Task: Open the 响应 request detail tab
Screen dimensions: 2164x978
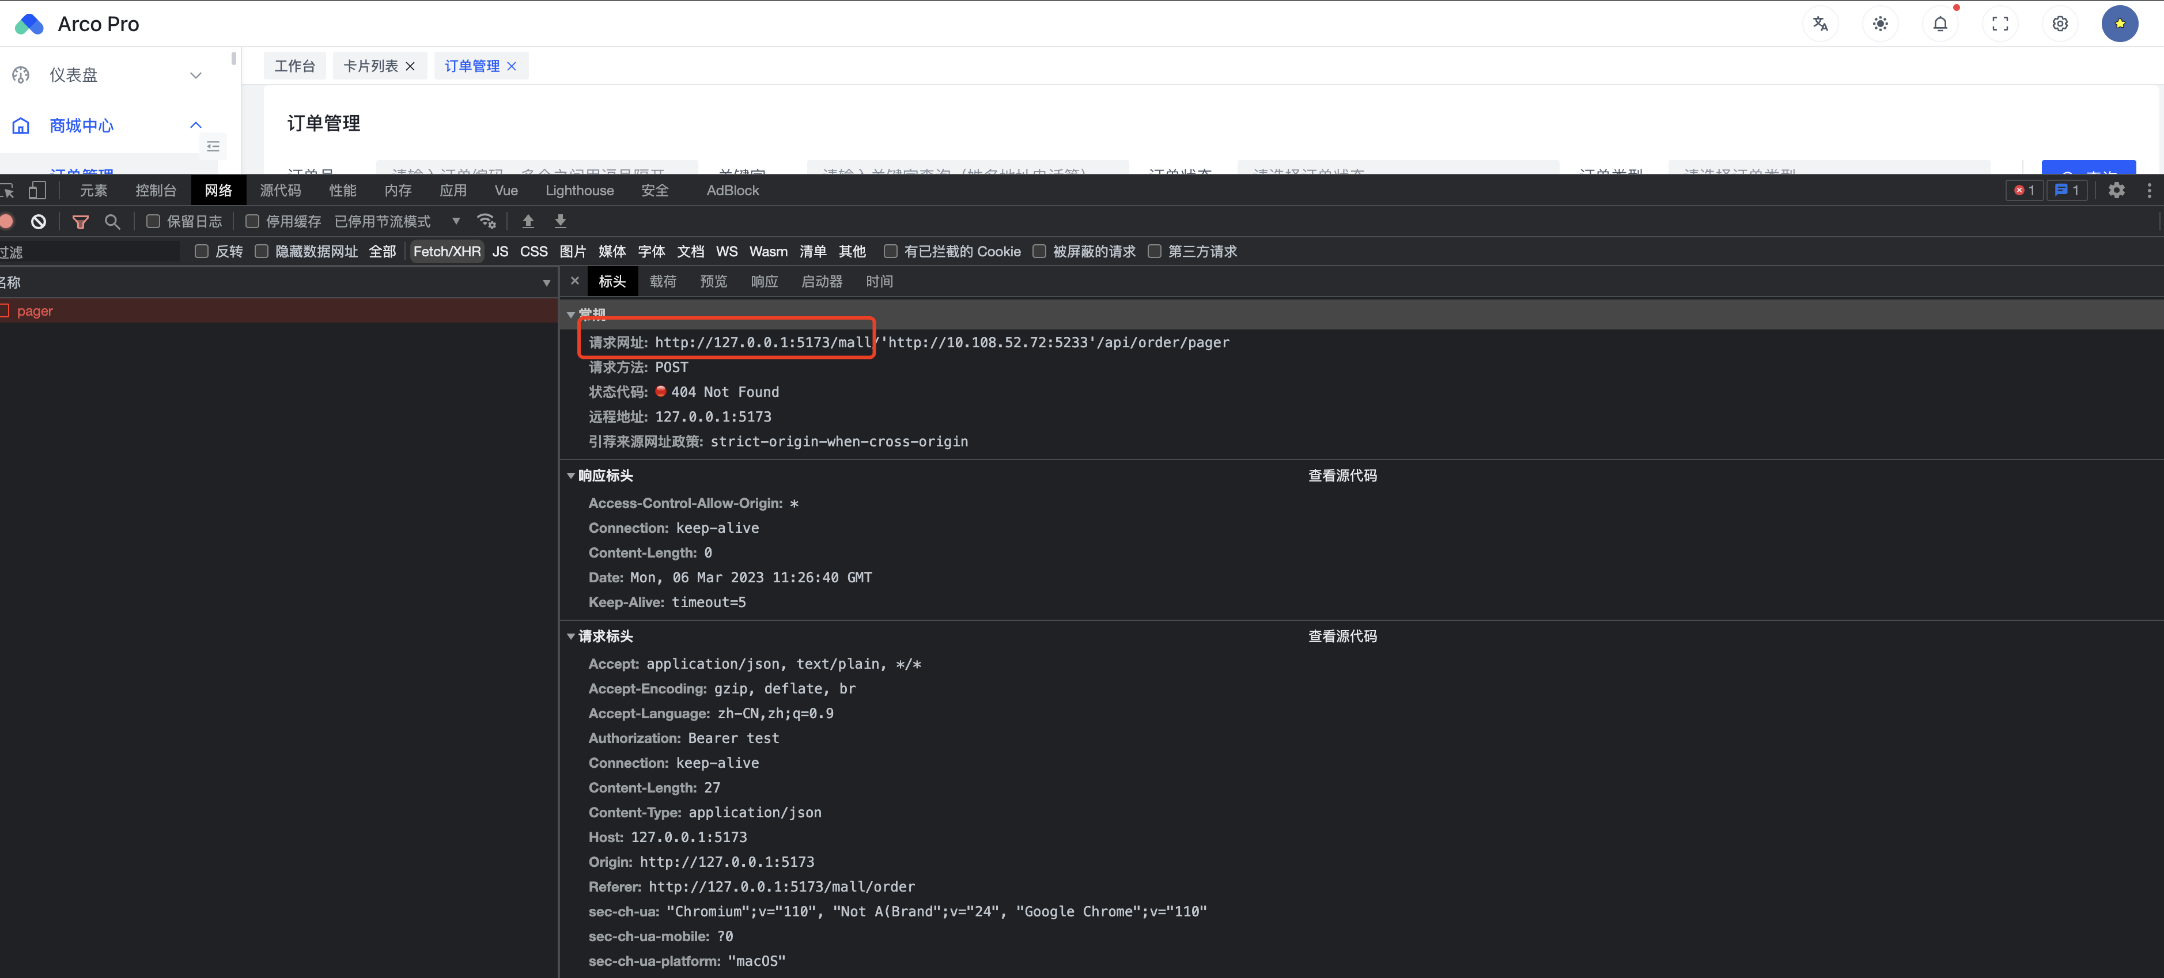Action: click(763, 282)
